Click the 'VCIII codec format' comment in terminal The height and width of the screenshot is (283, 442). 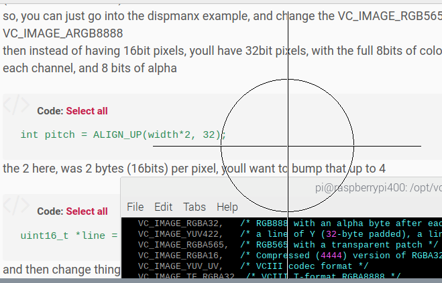304,266
